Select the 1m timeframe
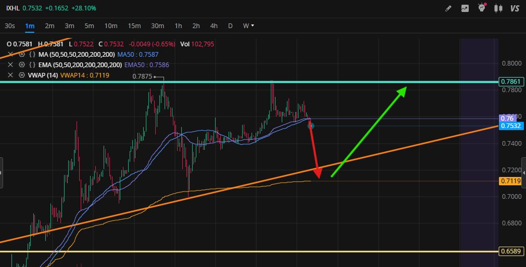Image resolution: width=526 pixels, height=267 pixels. pyautogui.click(x=30, y=26)
